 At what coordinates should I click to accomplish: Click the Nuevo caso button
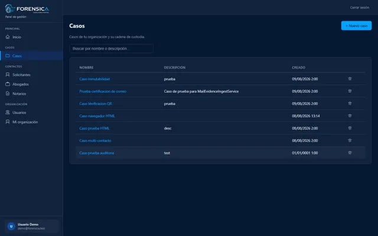tap(356, 25)
